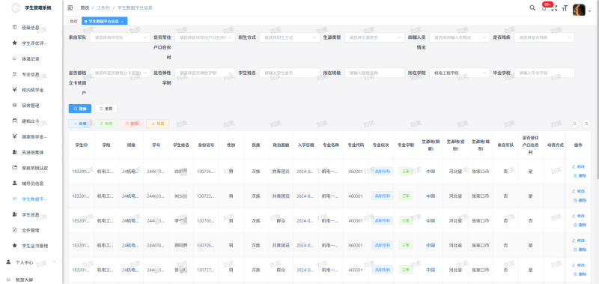The width and height of the screenshot is (599, 284).
Task: Click the 身份证号 column header
Action: click(x=206, y=145)
